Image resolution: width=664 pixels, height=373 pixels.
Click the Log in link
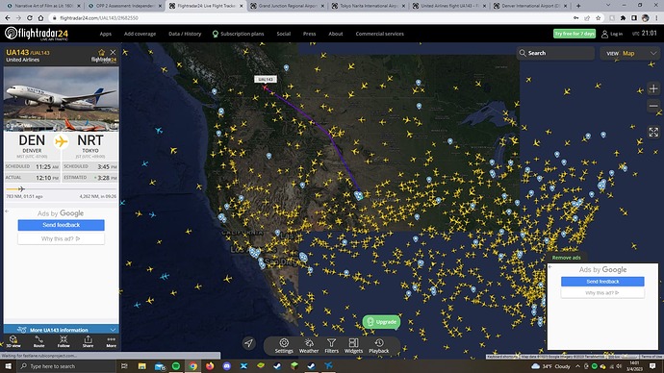click(x=612, y=34)
